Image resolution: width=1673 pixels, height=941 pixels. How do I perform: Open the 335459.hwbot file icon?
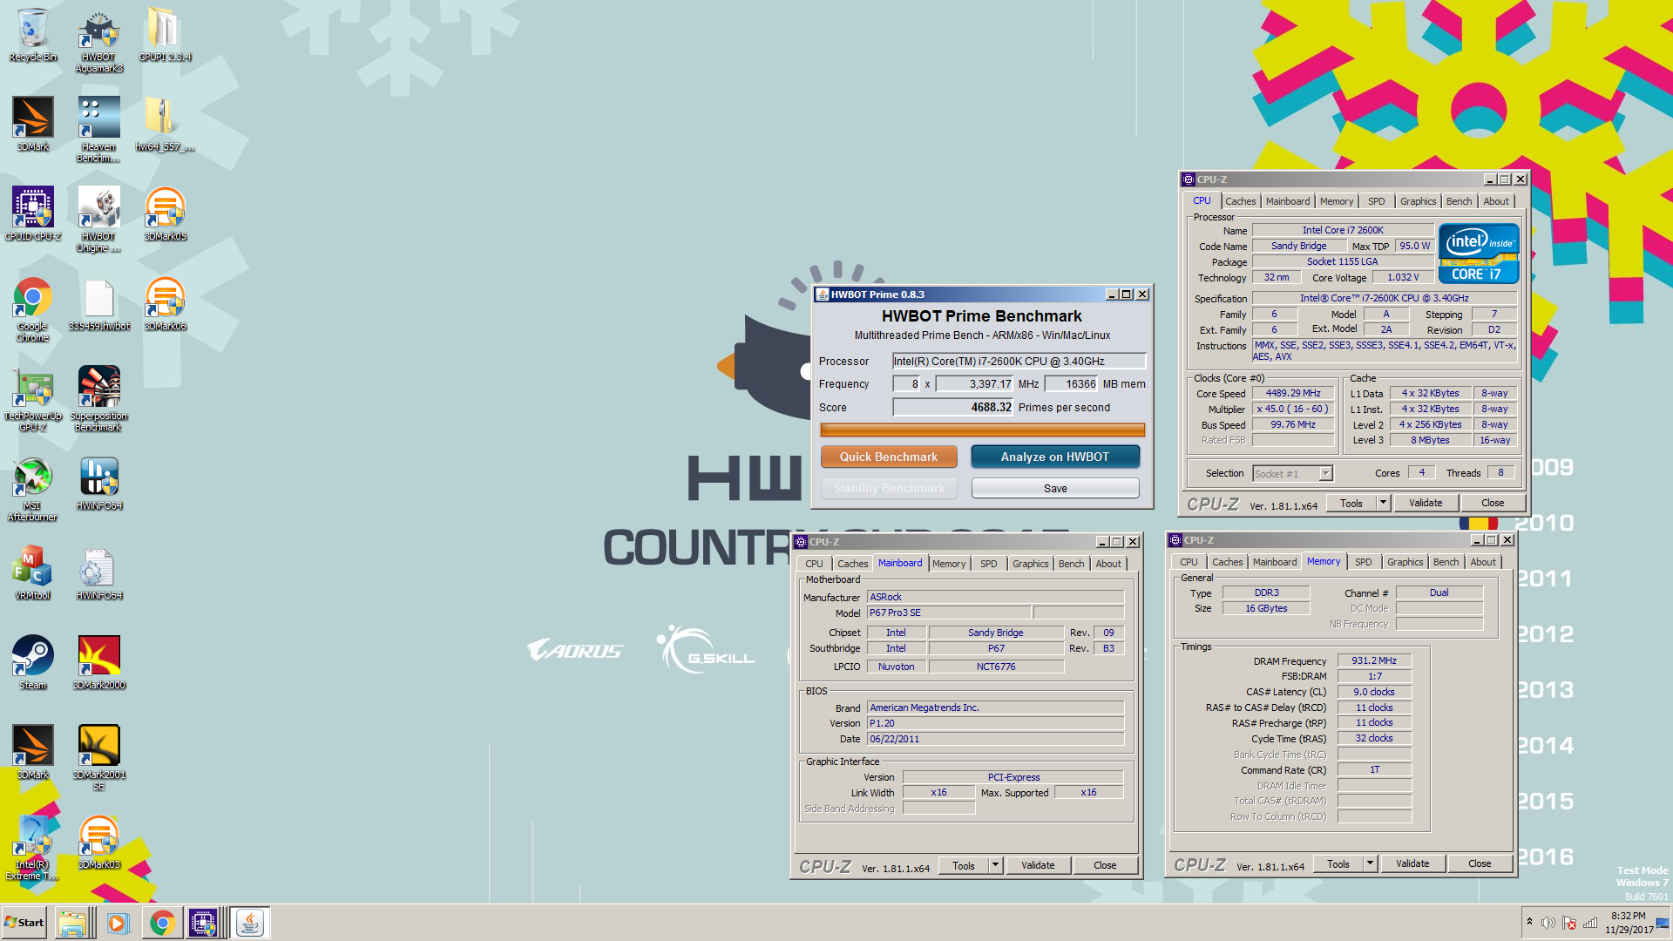click(98, 304)
